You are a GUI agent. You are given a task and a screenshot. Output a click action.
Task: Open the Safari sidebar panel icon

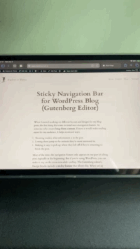click(x=3, y=66)
